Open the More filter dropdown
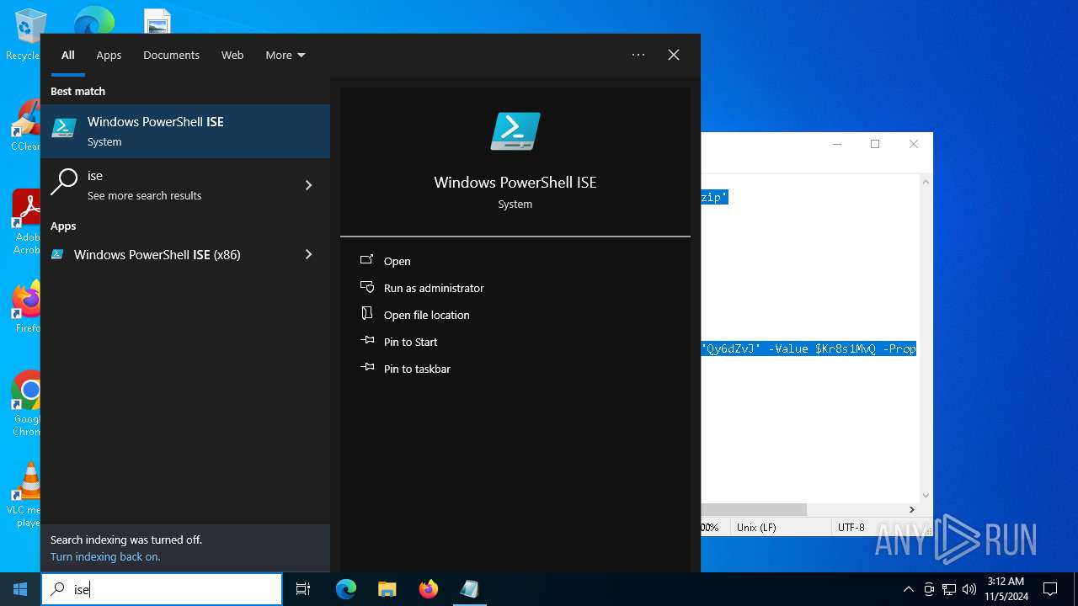 (x=286, y=55)
